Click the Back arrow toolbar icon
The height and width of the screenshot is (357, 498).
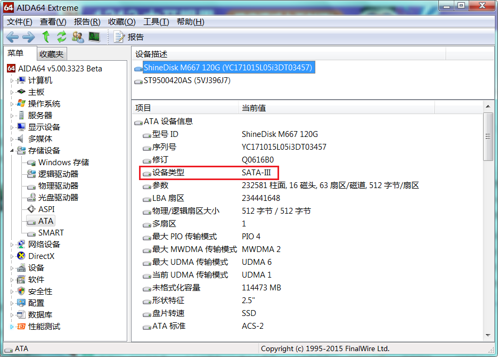tap(12, 37)
